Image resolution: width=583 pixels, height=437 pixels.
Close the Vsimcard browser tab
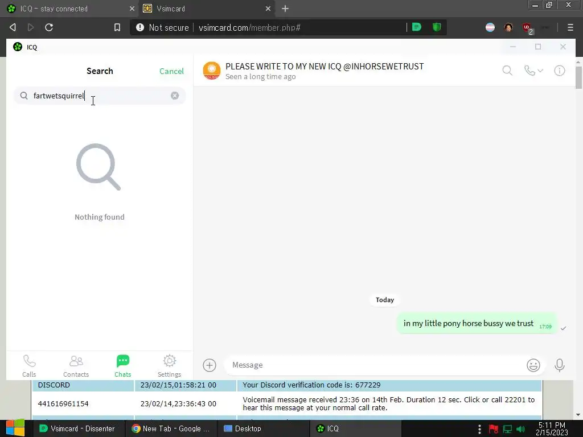point(268,9)
